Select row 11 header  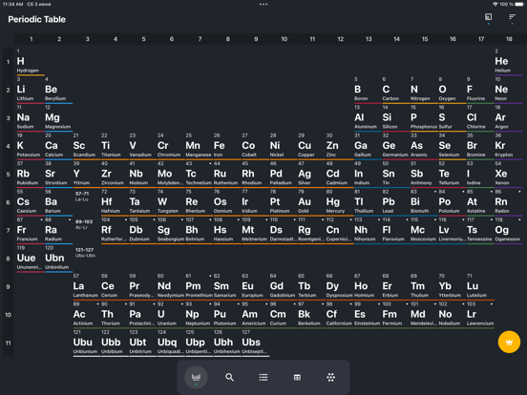click(x=8, y=343)
